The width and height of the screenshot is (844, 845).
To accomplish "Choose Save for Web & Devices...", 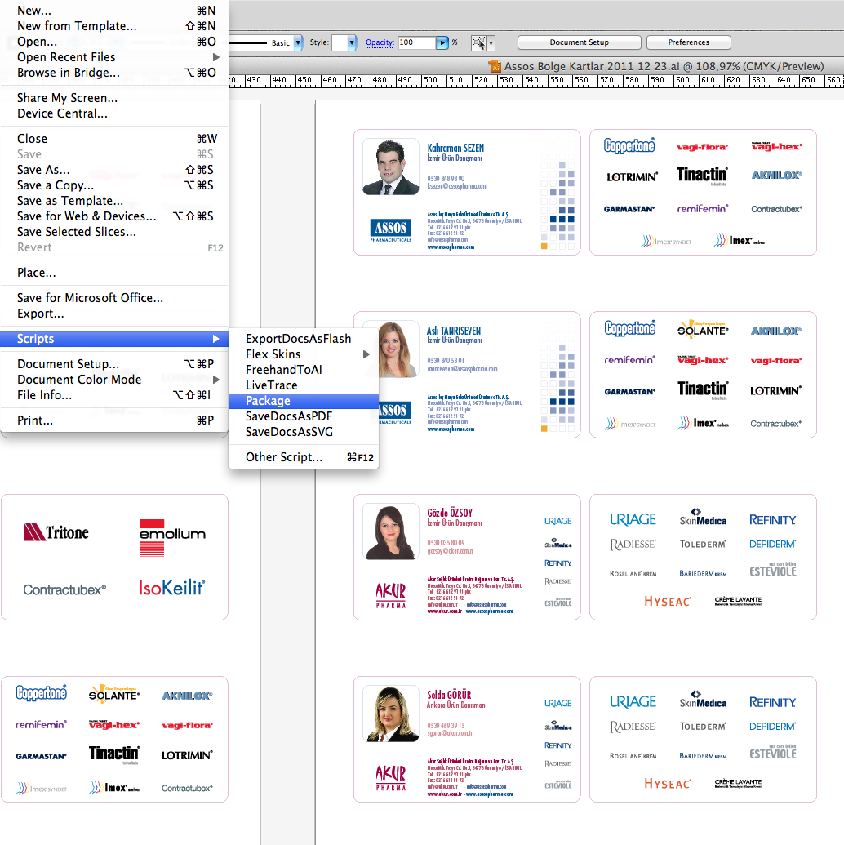I will pos(114,216).
